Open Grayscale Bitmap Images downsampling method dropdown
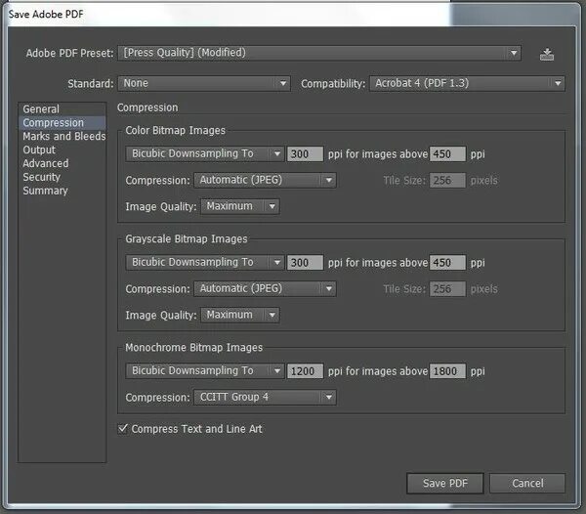 [x=205, y=263]
